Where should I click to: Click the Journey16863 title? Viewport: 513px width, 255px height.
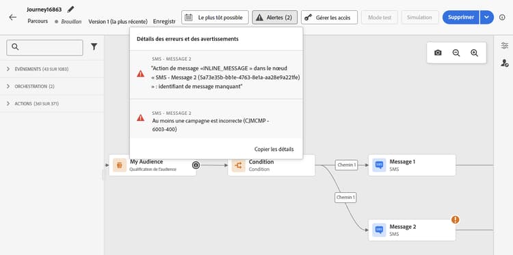[x=44, y=10]
